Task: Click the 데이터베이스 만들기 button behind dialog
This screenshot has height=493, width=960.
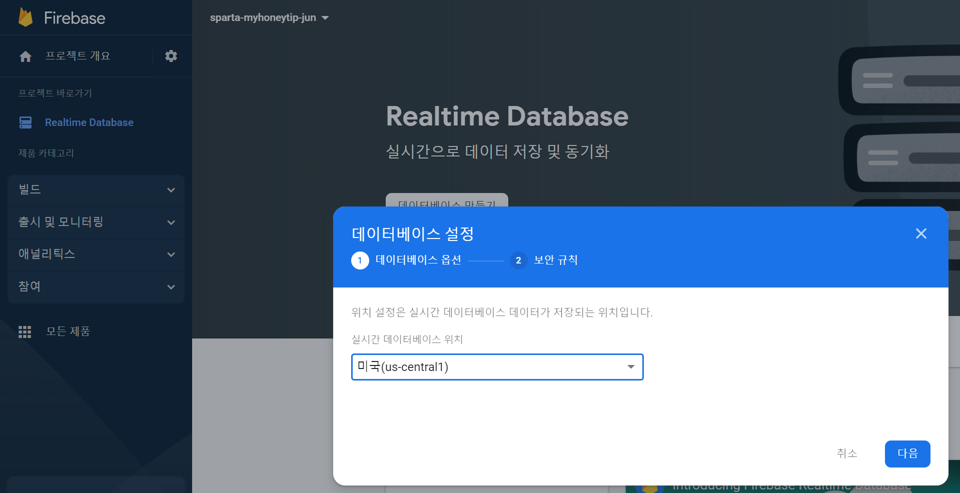Action: pyautogui.click(x=447, y=200)
